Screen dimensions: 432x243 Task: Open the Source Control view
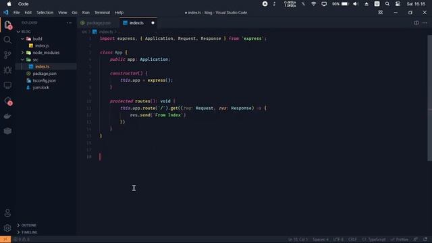click(x=7, y=55)
